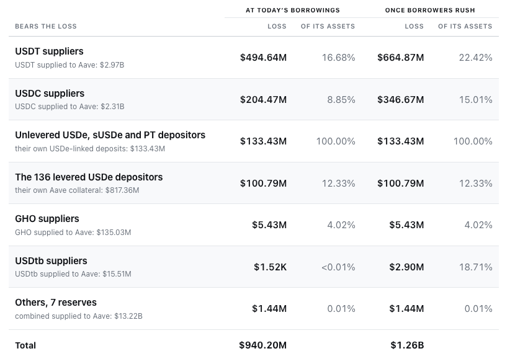The width and height of the screenshot is (510, 364).
Task: Click the At Today's Borrowings column group header
Action: click(293, 11)
